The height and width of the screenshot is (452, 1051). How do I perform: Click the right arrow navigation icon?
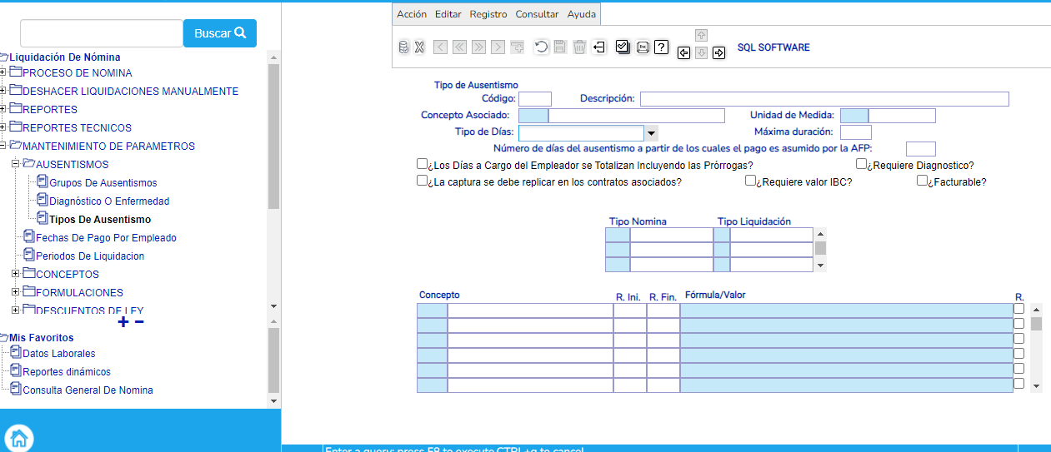point(718,52)
